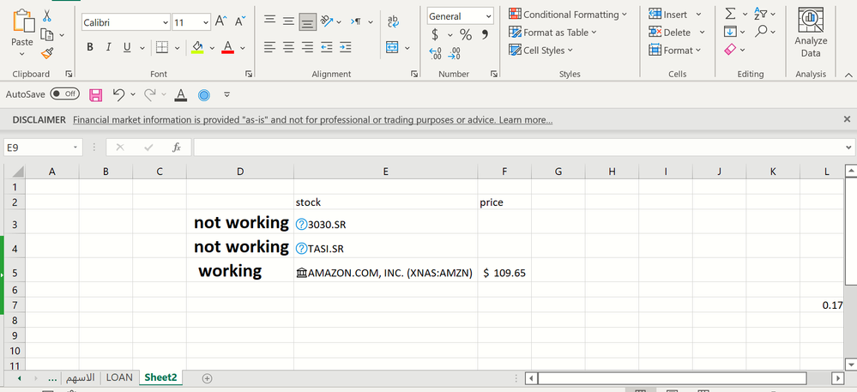Click the Paste clipboard icon
The height and width of the screenshot is (392, 857).
click(x=21, y=21)
